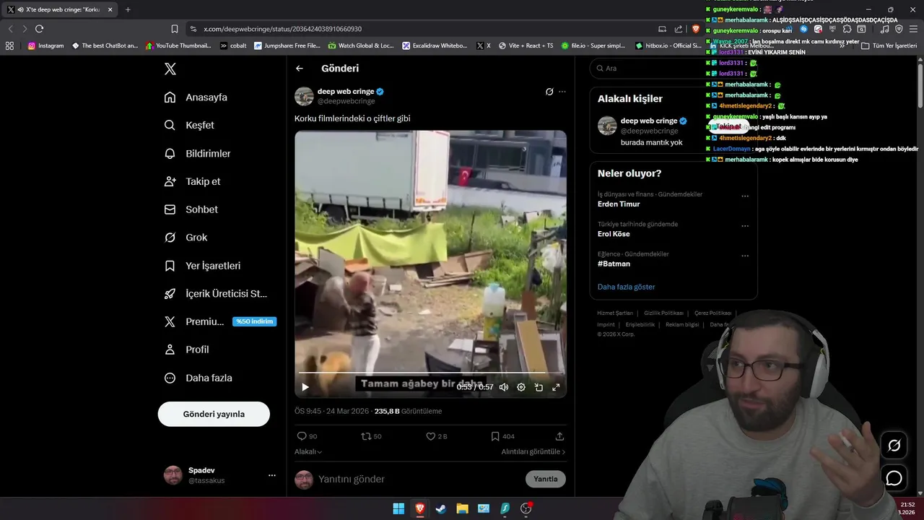Open Profil page
924x520 pixels.
coord(186,350)
